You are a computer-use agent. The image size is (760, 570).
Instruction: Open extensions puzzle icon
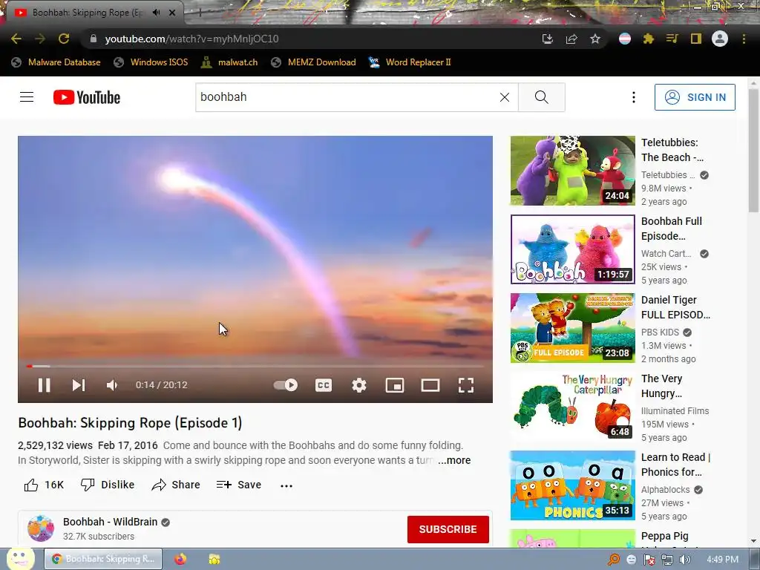[x=649, y=39]
